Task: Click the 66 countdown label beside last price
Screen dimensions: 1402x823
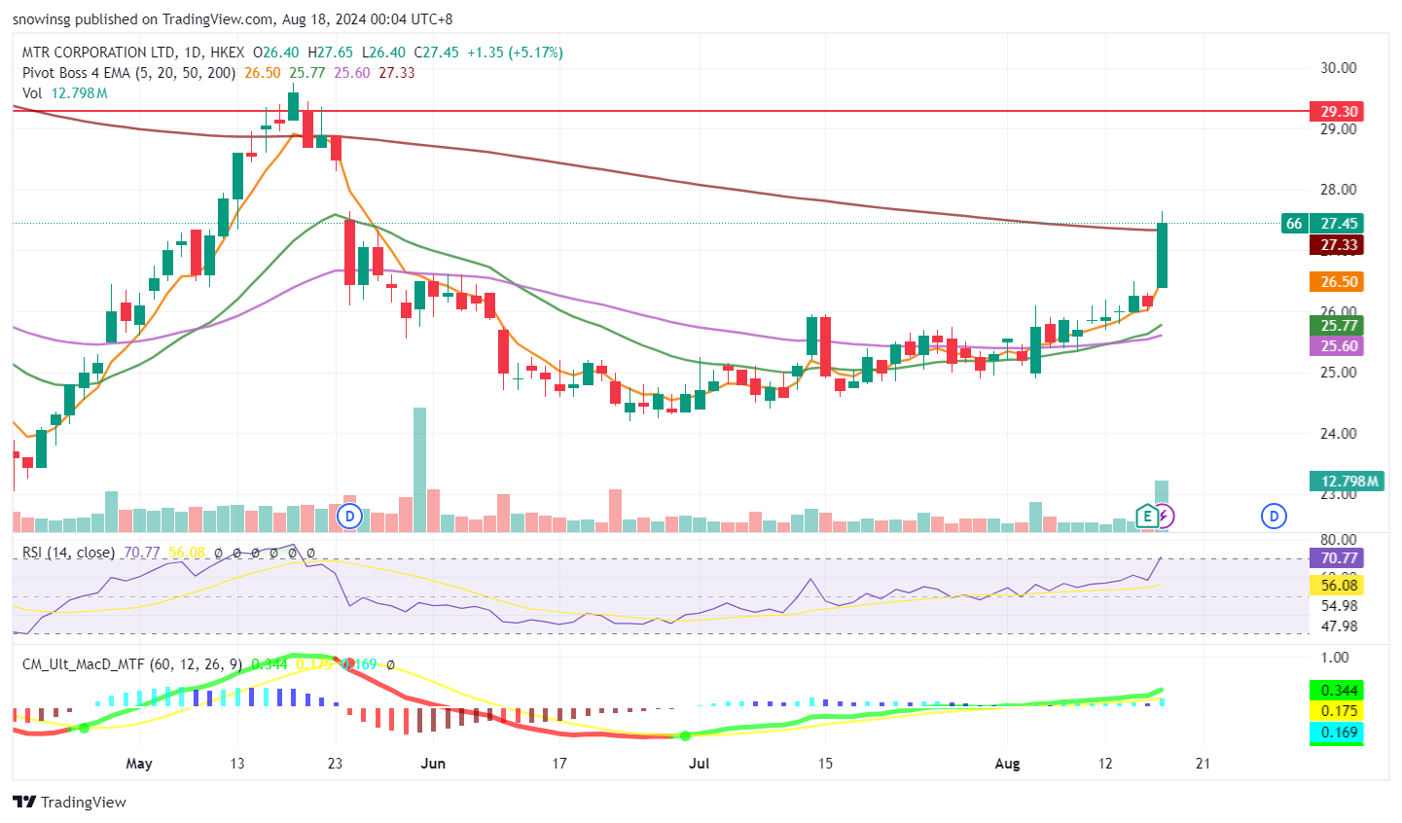Action: [x=1294, y=223]
